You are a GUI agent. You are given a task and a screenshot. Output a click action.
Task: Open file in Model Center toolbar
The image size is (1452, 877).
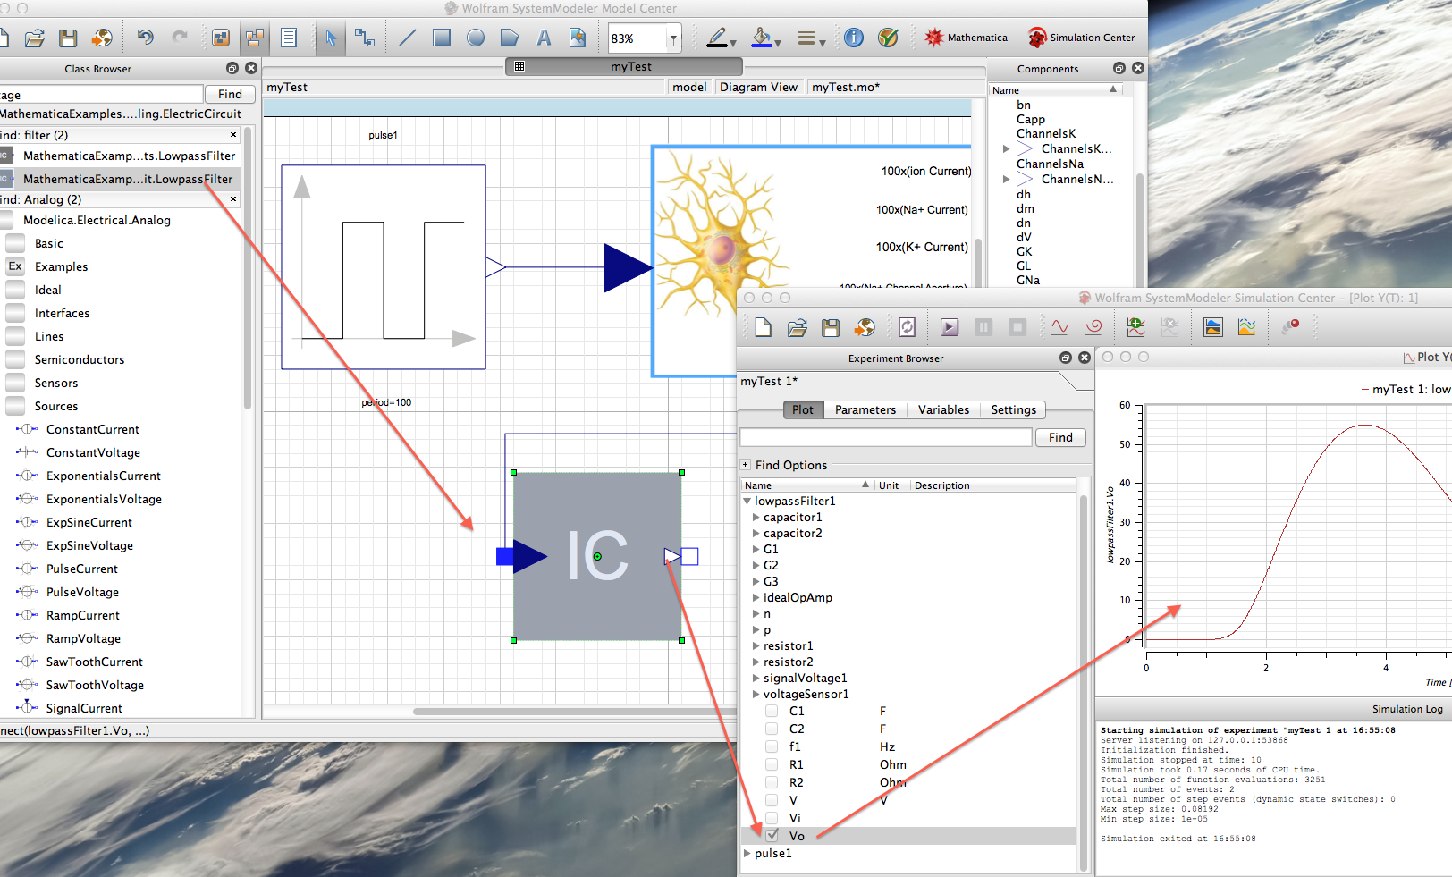coord(34,38)
